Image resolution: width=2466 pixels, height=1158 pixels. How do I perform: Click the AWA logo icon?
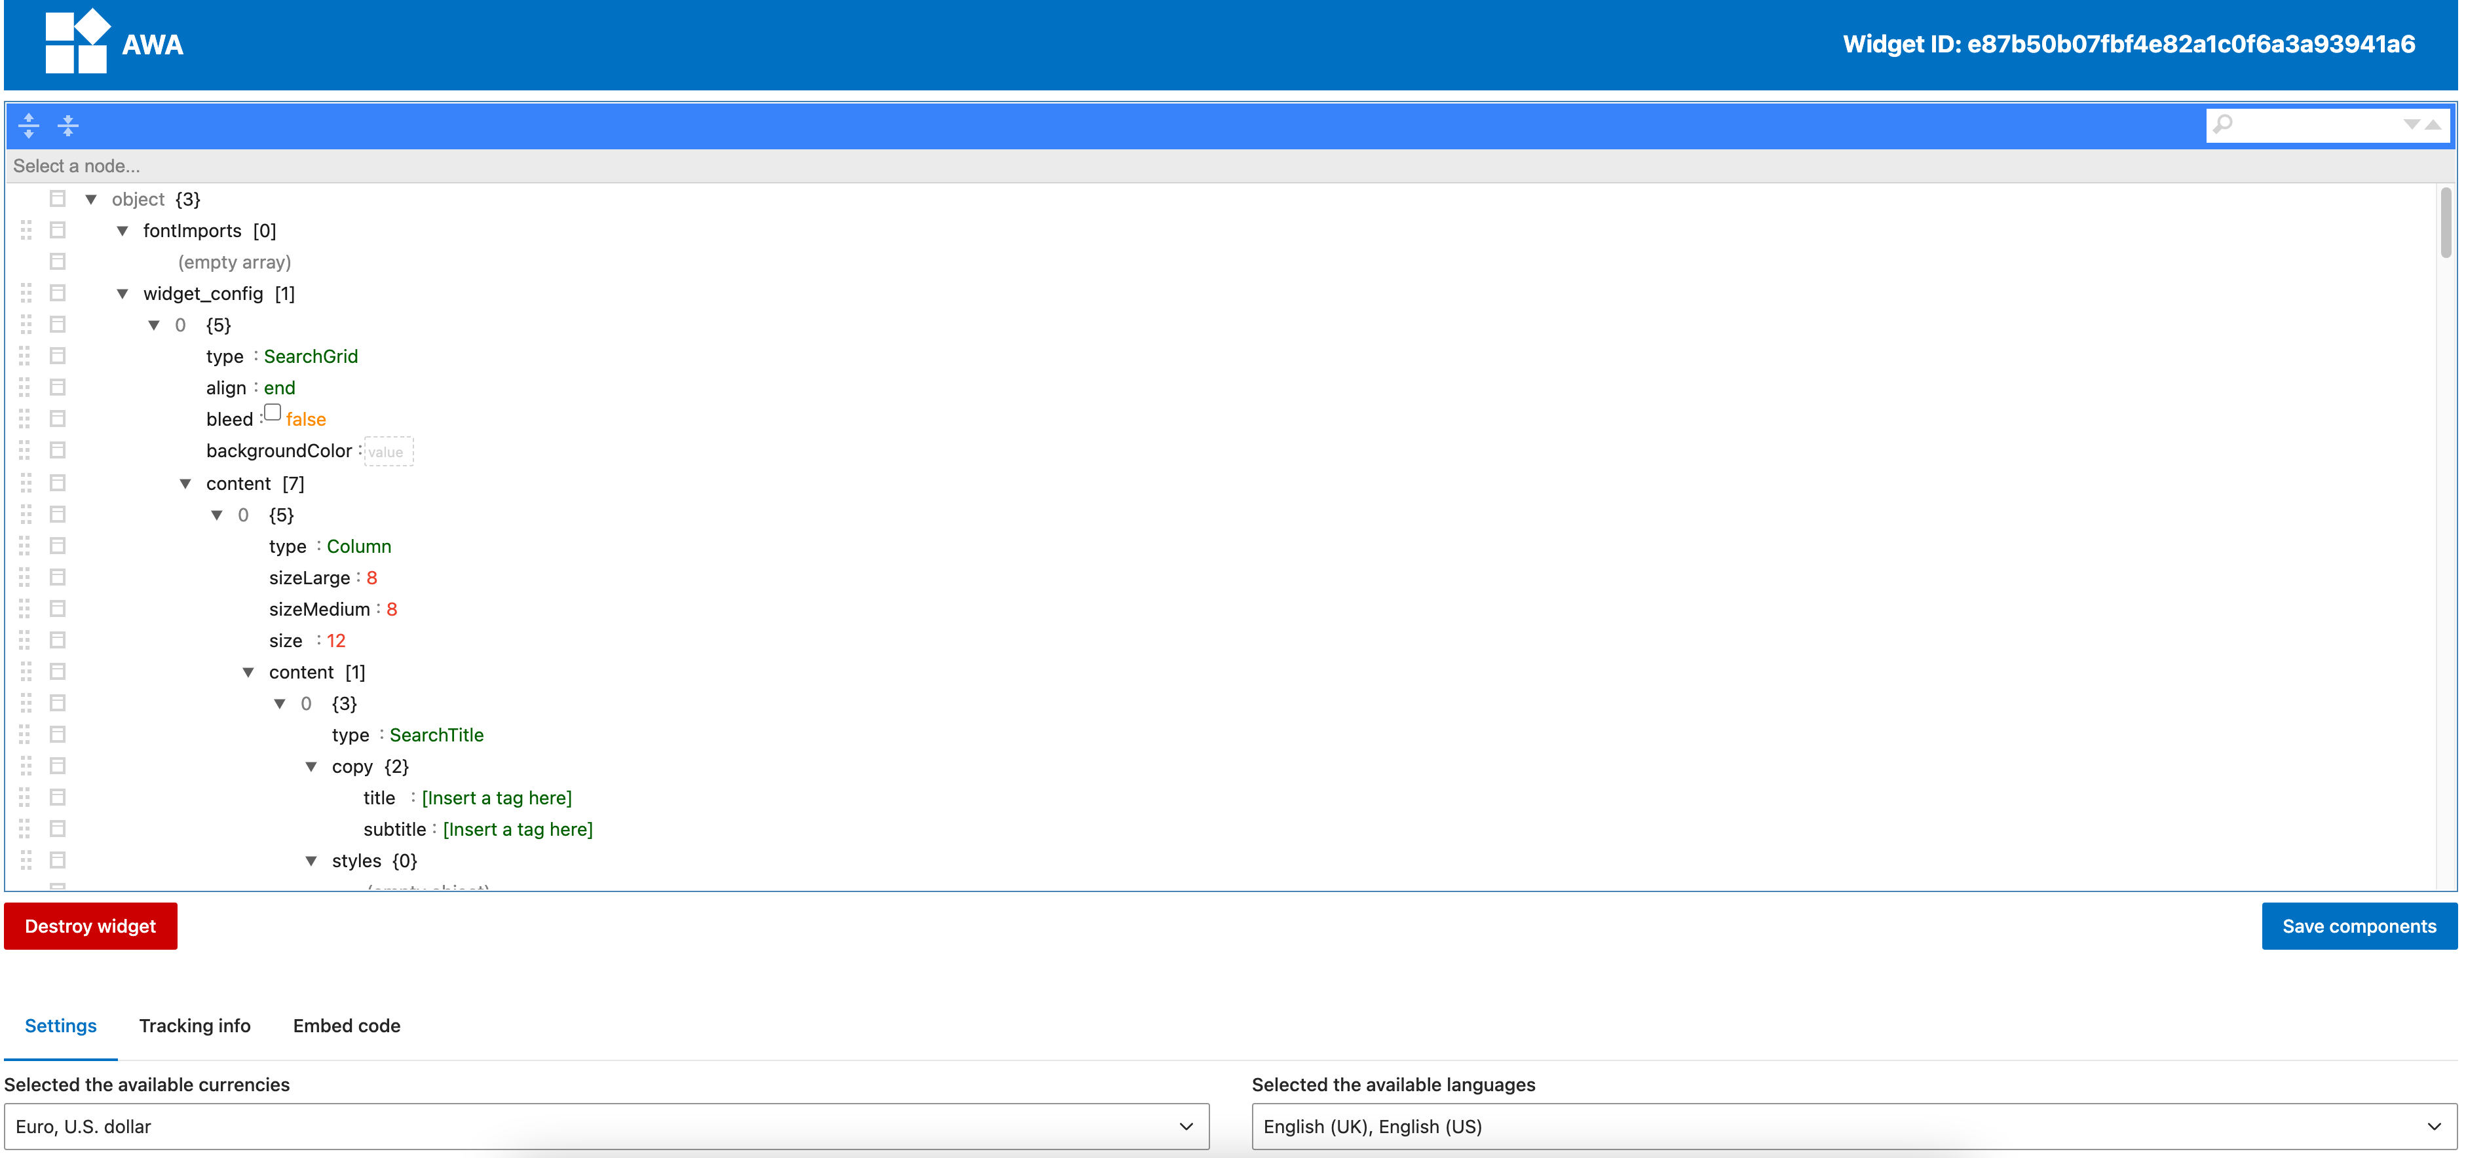[77, 42]
